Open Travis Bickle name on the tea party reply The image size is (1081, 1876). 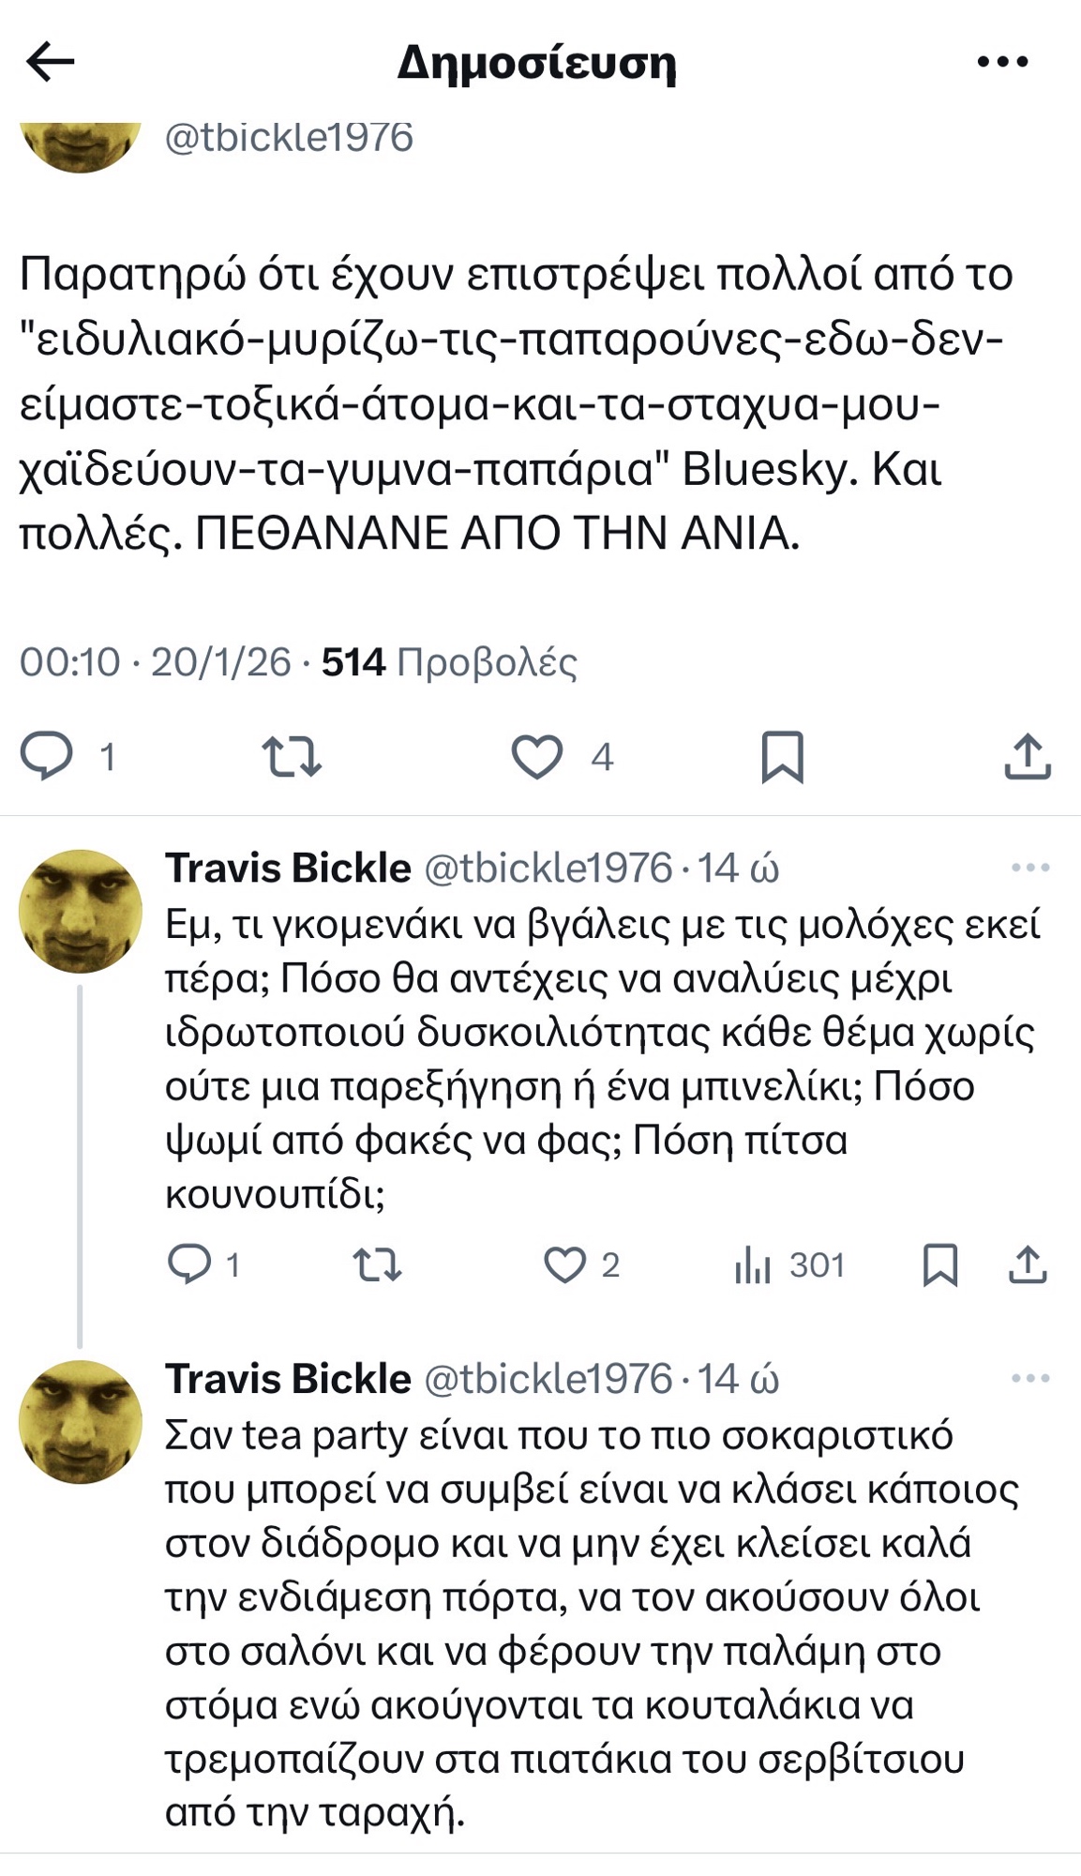288,1379
